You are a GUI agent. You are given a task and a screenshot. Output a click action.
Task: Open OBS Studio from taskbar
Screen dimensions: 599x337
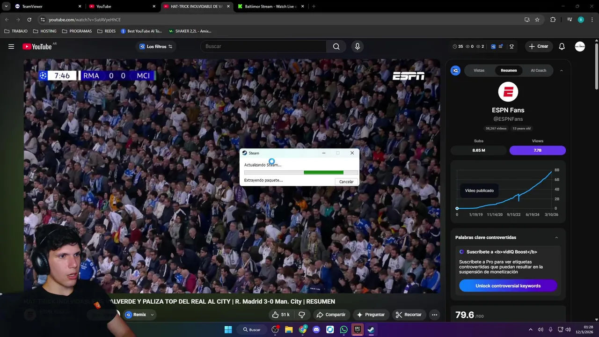[x=275, y=330]
